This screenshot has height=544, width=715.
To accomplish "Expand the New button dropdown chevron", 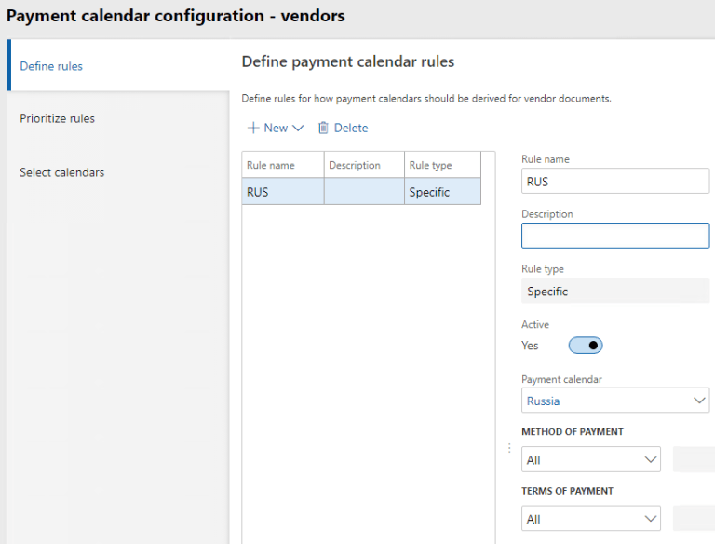I will [298, 129].
